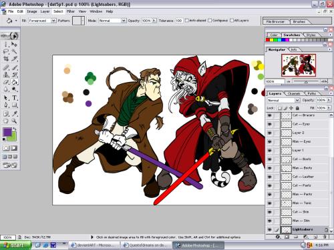
Task: Open the layer Fill arrow in Layers panel
Action: click(x=329, y=108)
